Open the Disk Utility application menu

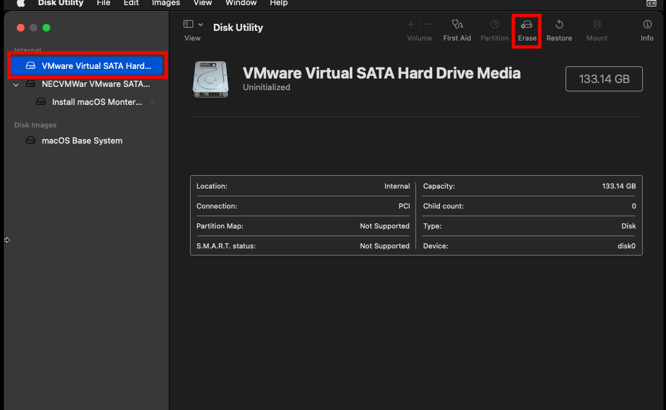(61, 3)
